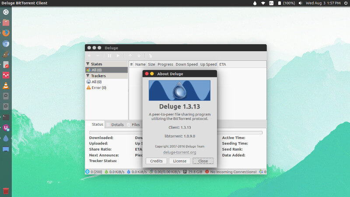Collapse the Trackers section
Image resolution: width=350 pixels, height=197 pixels.
coord(87,76)
